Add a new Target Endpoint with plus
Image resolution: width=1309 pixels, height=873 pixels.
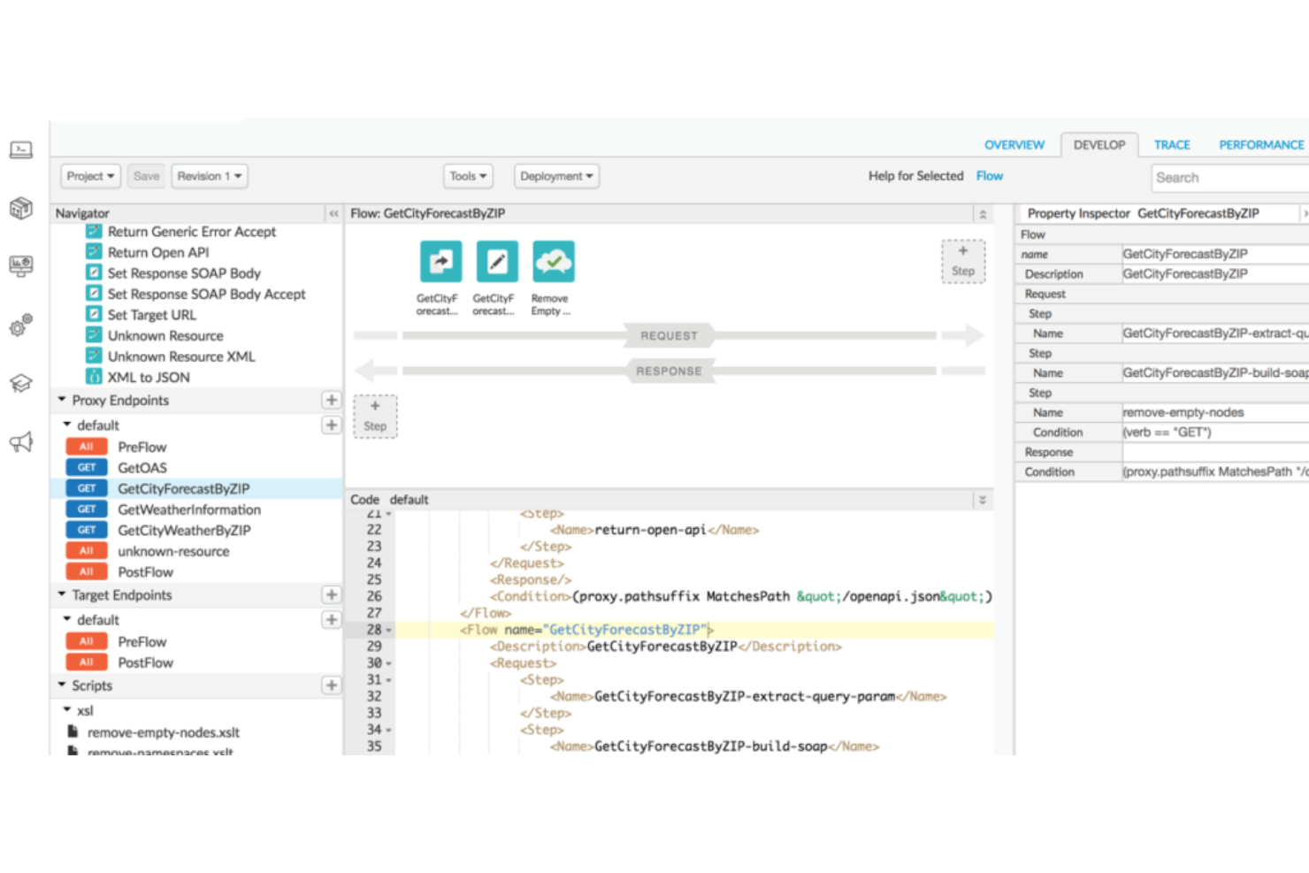coord(332,594)
